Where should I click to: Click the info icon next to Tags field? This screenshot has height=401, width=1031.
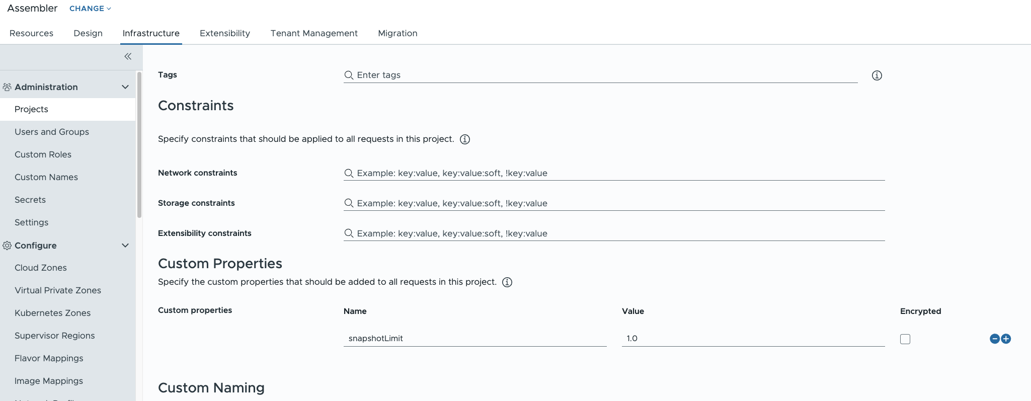click(x=877, y=75)
